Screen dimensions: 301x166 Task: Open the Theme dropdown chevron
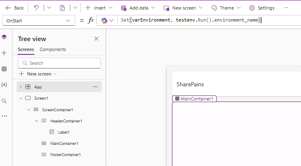[239, 7]
